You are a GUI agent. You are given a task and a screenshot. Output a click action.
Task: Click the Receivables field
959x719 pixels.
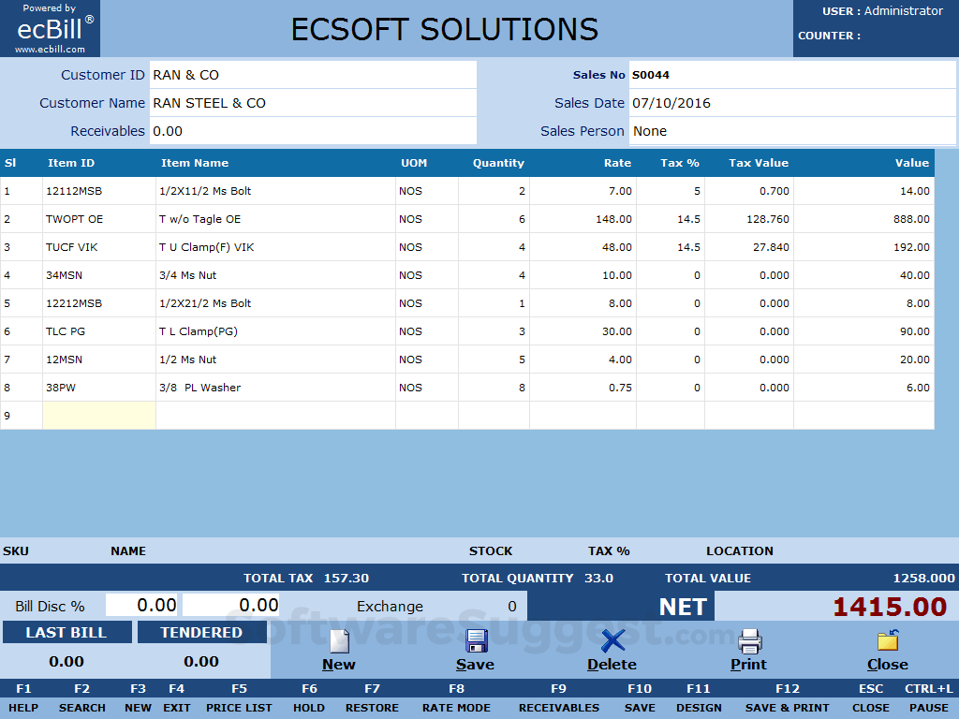pos(313,131)
